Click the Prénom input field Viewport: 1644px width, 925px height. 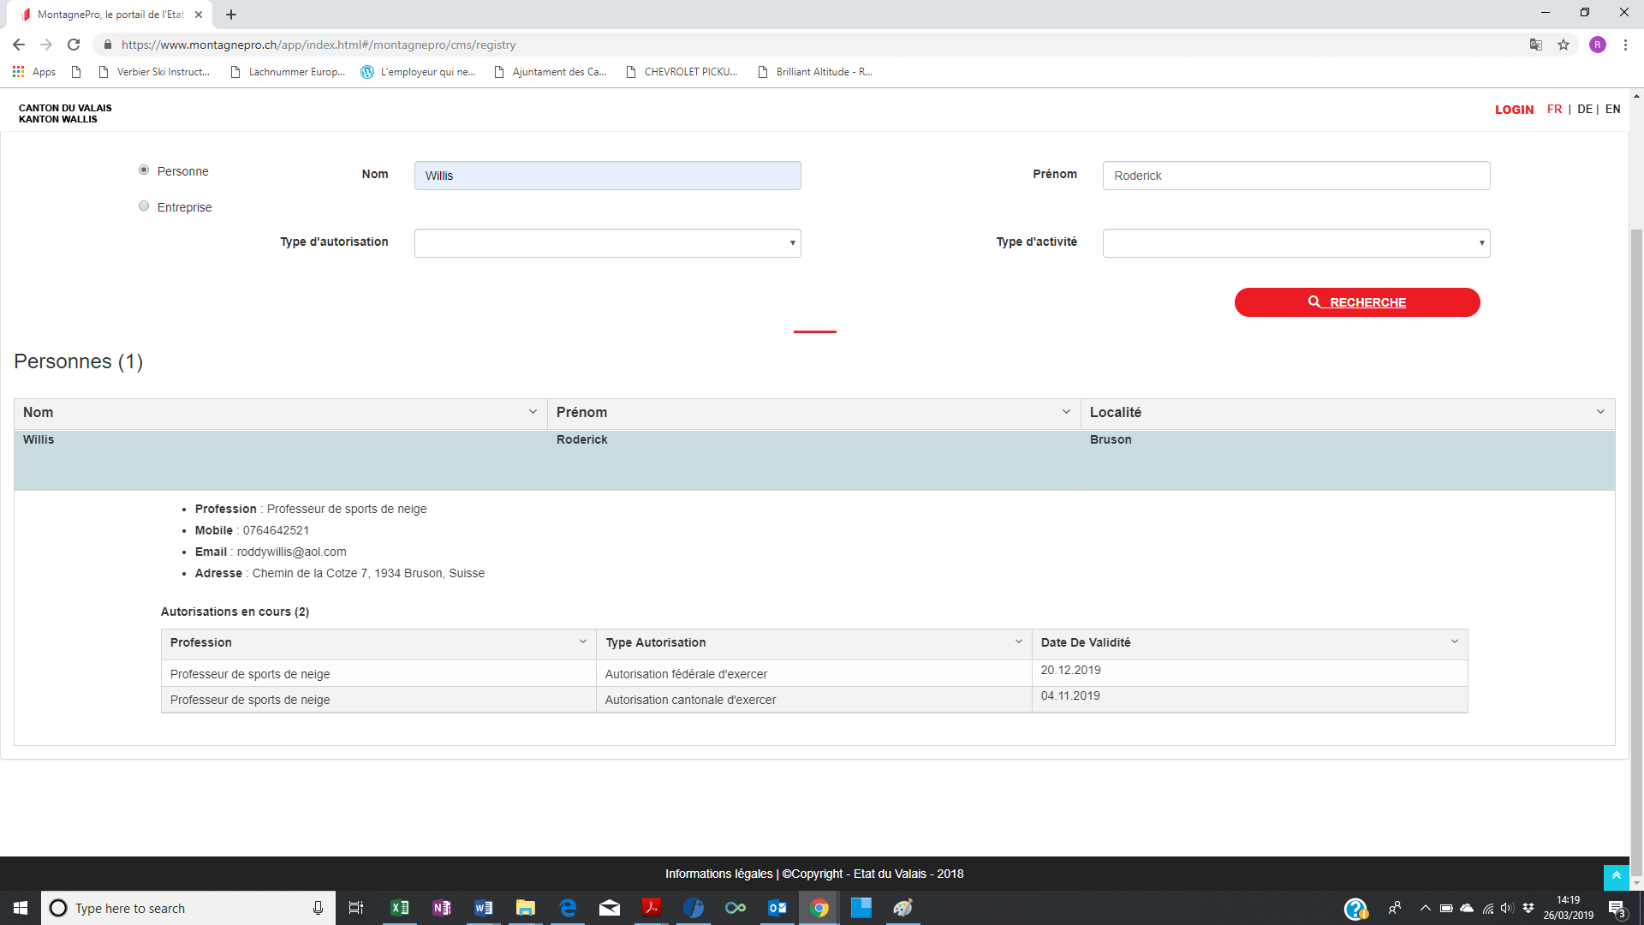1296,176
